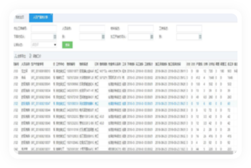Click the third column header in the table
Viewport: 251px width, 168px height.
click(x=37, y=64)
